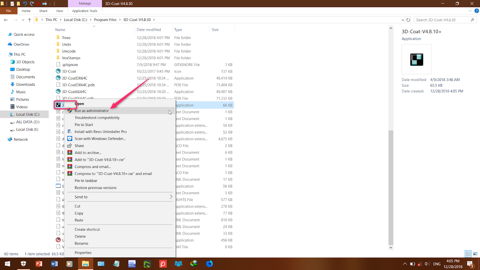Switch to Large icons view button
This screenshot has height=270, width=480.
[x=475, y=254]
